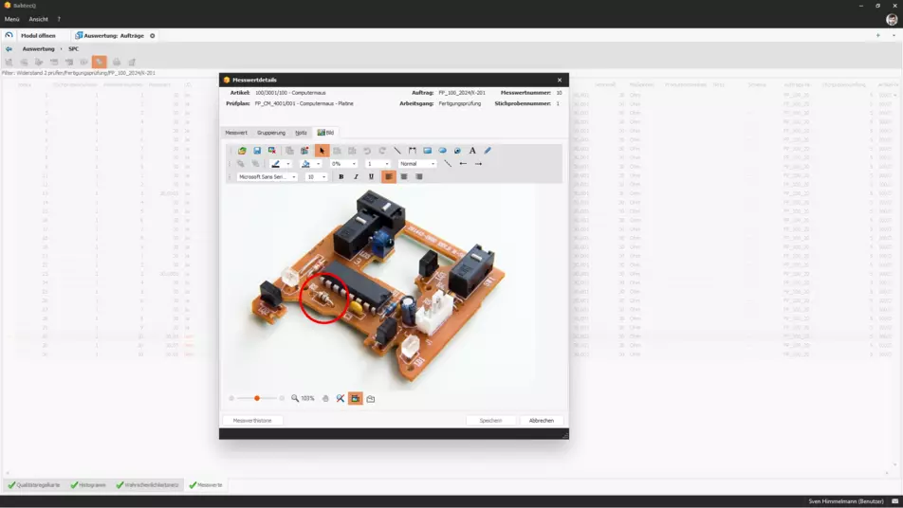Click the Modul öffnen button

pos(38,36)
